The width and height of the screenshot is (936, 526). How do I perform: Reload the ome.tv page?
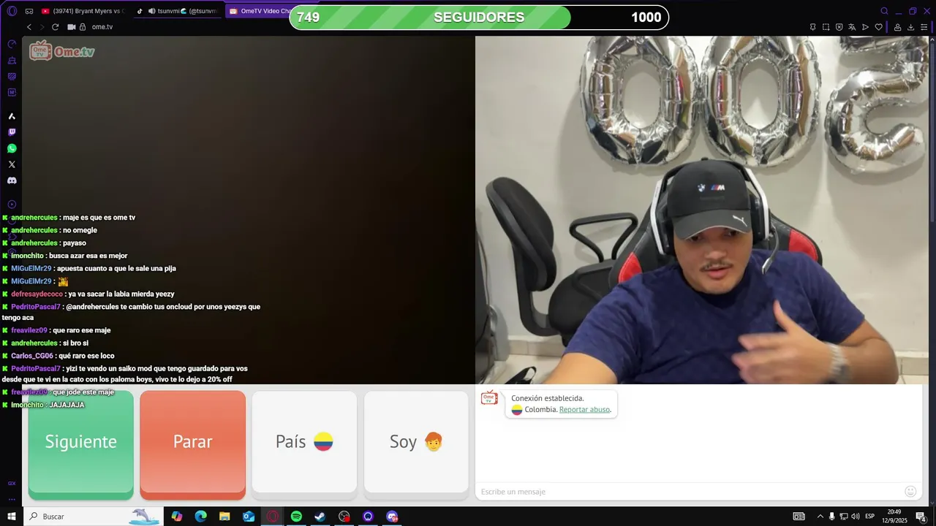coord(55,27)
